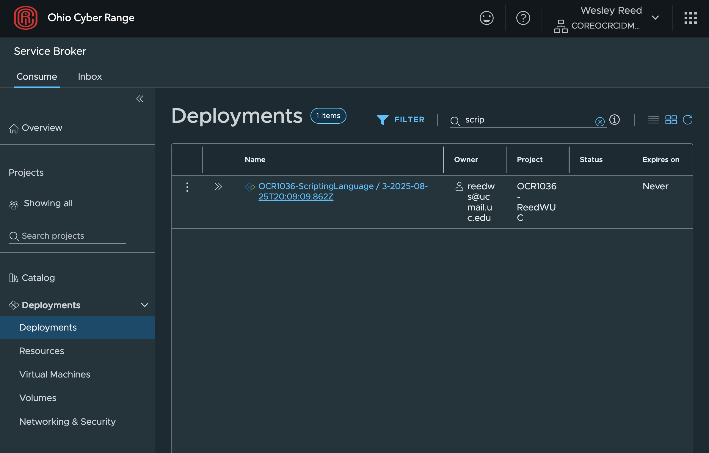Sort by Status column header

click(591, 160)
